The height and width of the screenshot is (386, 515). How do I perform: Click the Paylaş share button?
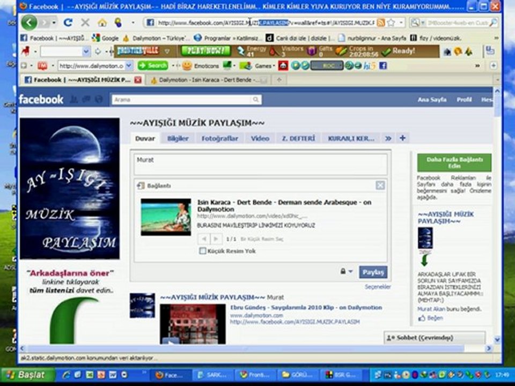click(373, 272)
